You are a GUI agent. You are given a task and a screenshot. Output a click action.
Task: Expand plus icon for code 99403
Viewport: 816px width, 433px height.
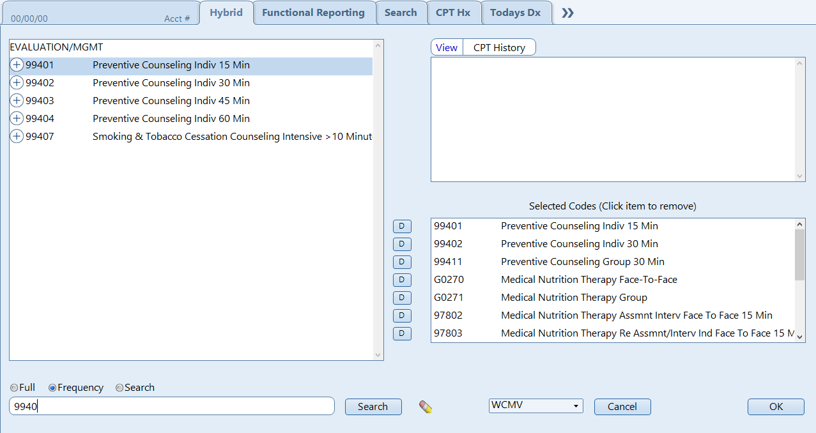coord(17,101)
